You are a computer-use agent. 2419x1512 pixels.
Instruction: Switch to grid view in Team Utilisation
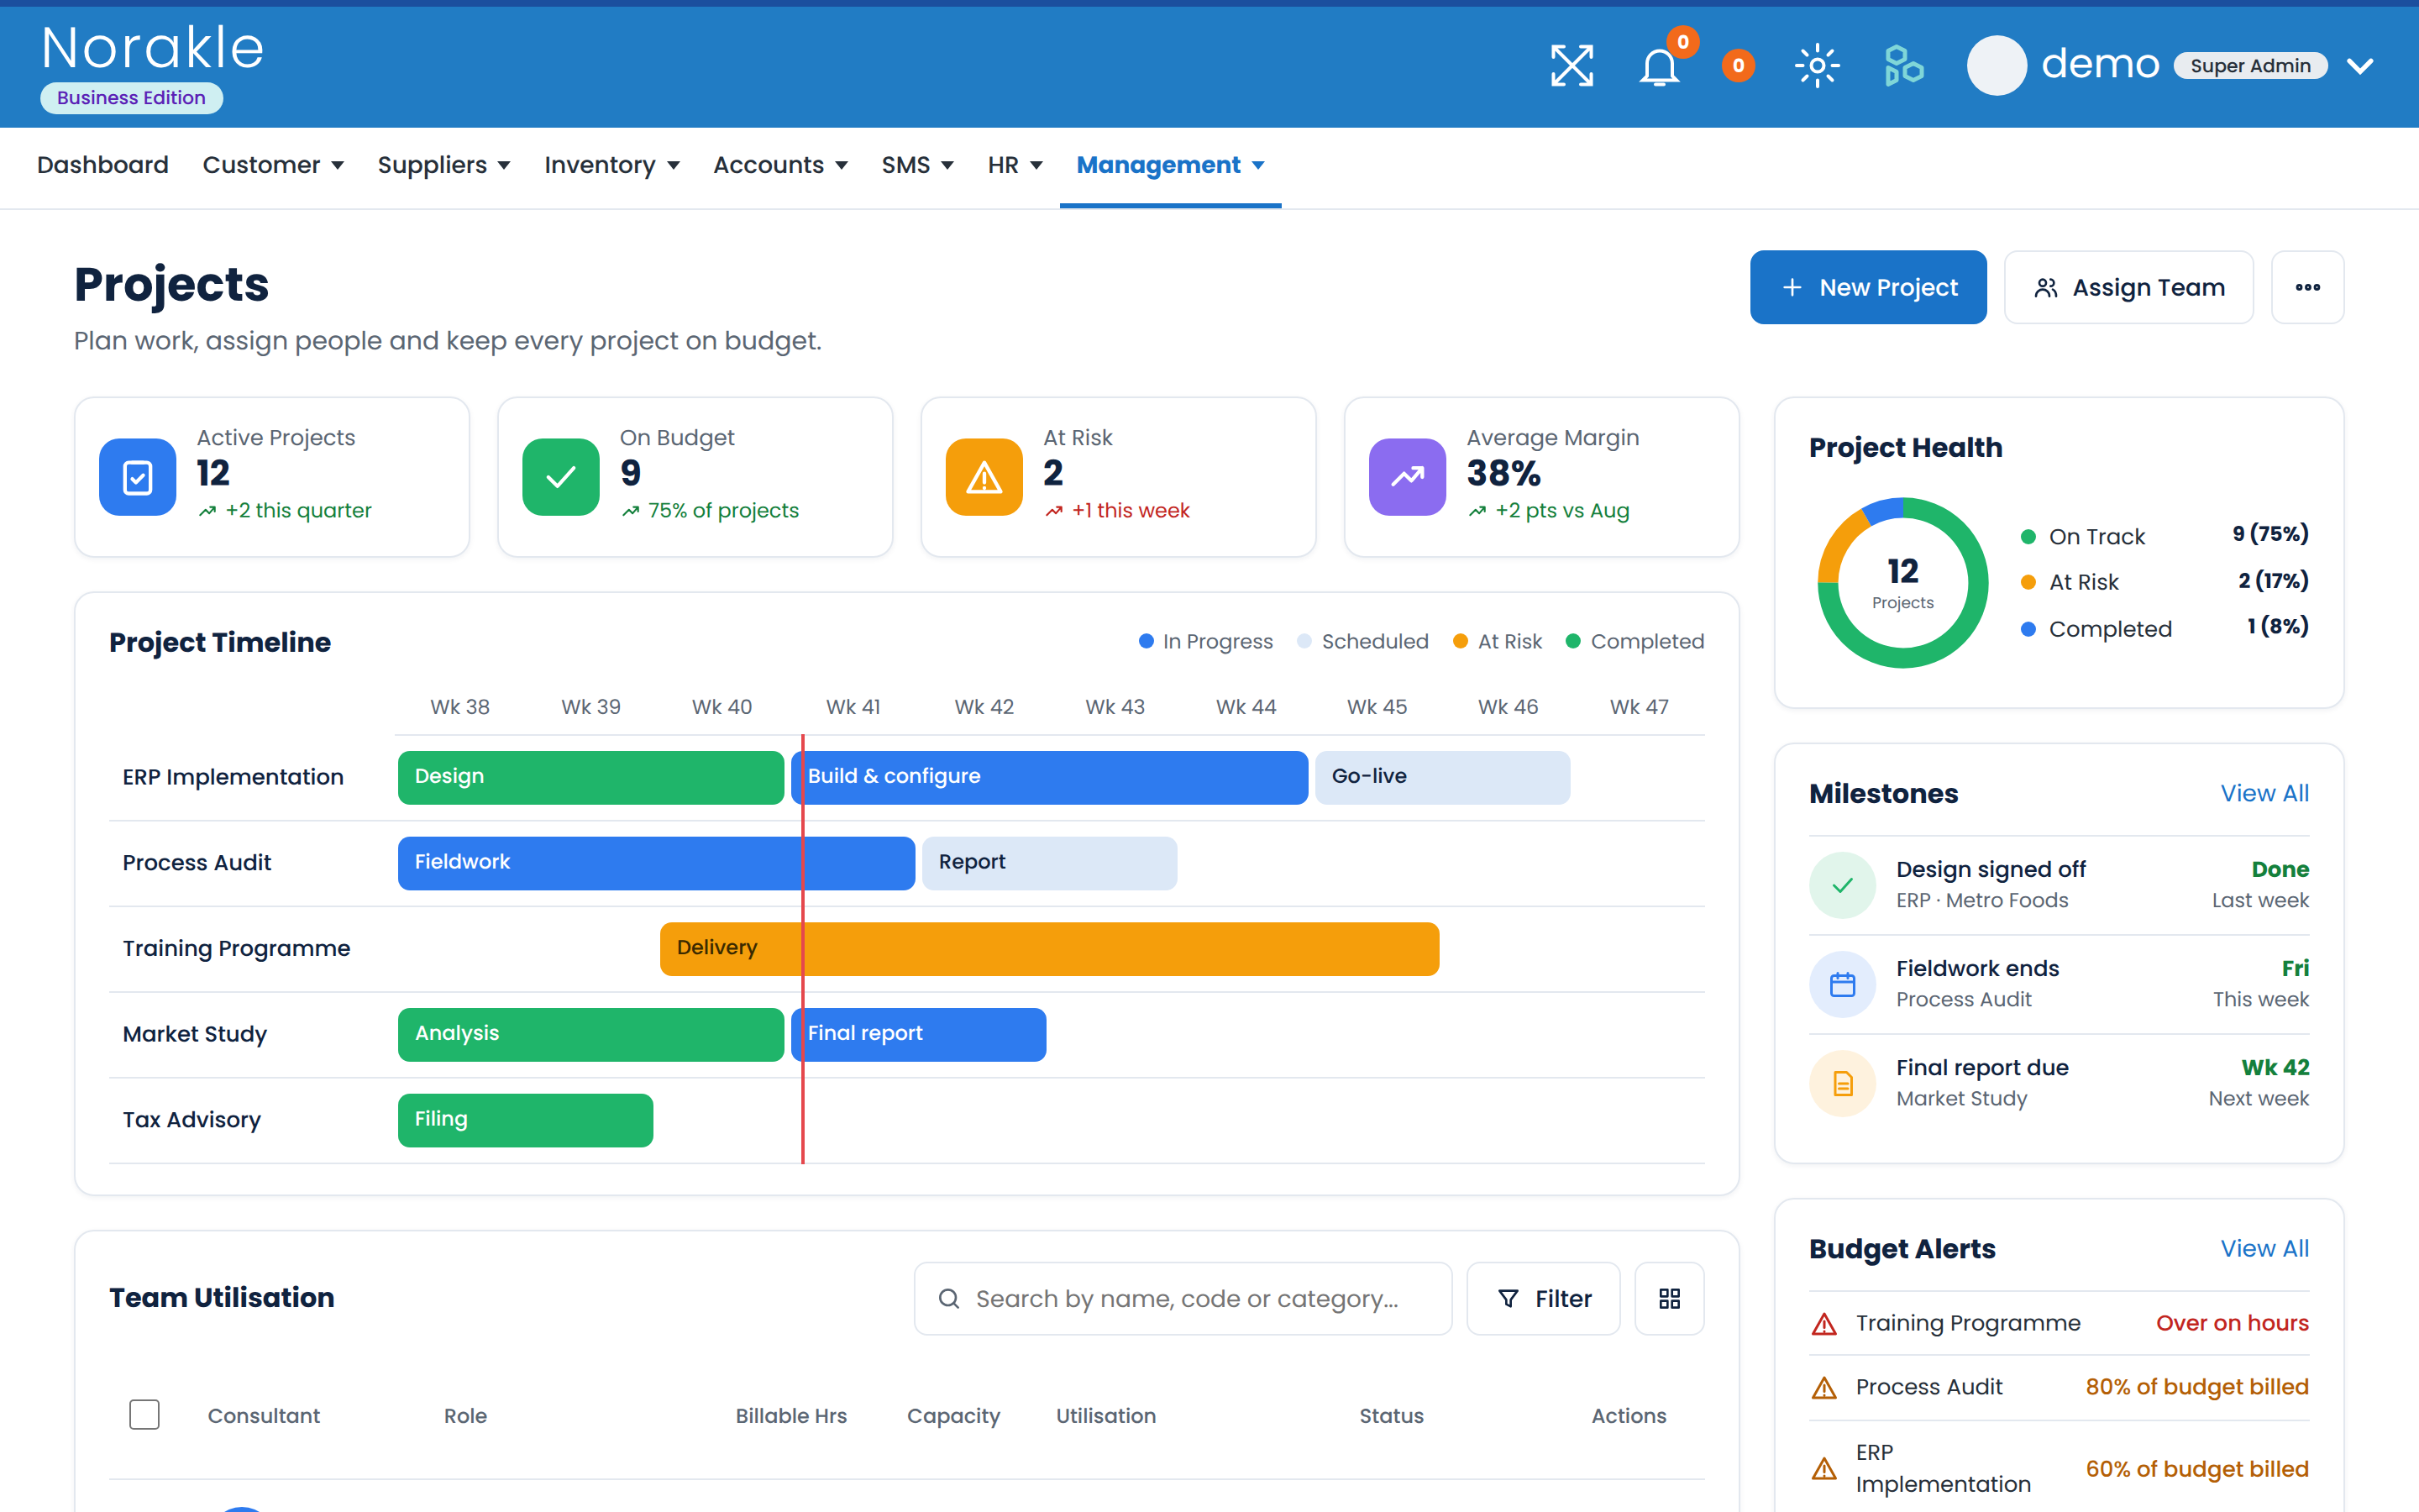1669,1298
